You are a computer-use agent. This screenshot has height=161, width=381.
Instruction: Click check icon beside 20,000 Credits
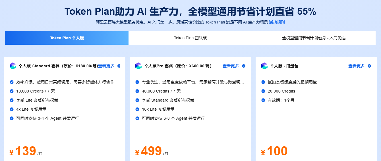click(x=263, y=91)
